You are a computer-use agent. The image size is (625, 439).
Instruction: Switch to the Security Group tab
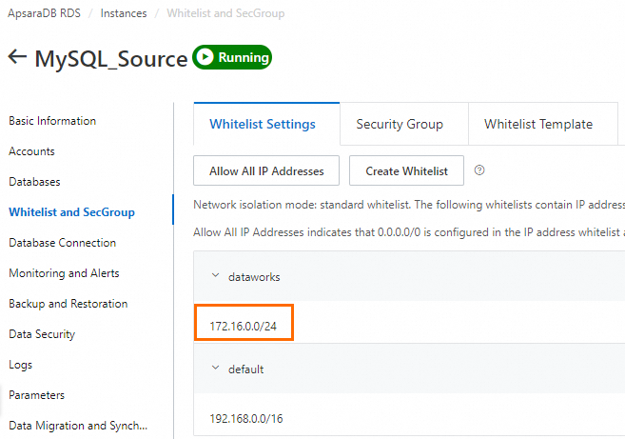point(400,125)
